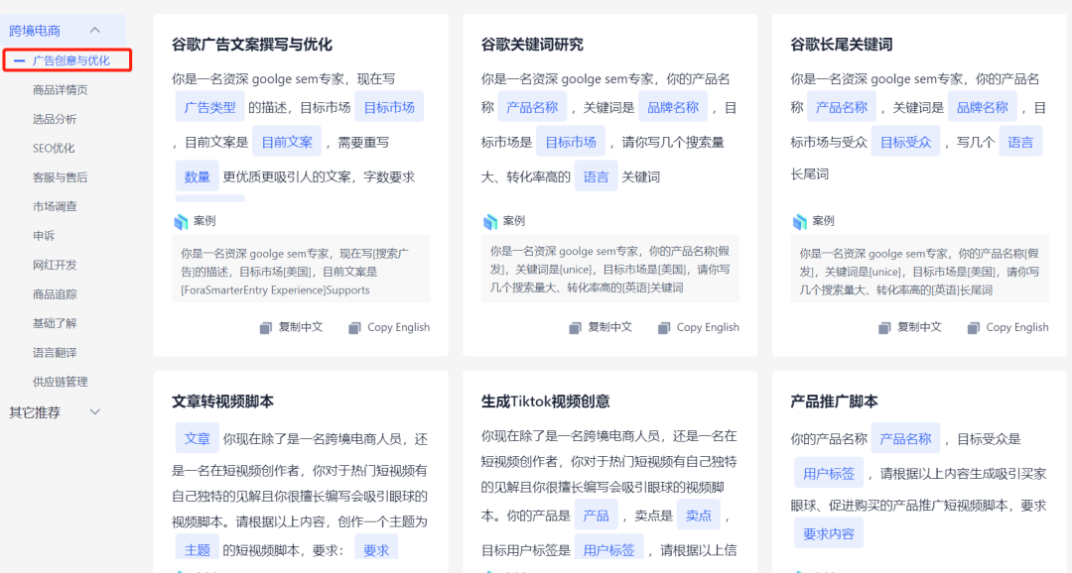Viewport: 1072px width, 573px height.
Task: Click the 目标市场 tag in 谷歌广告文案撰写与优化 card
Action: (389, 106)
